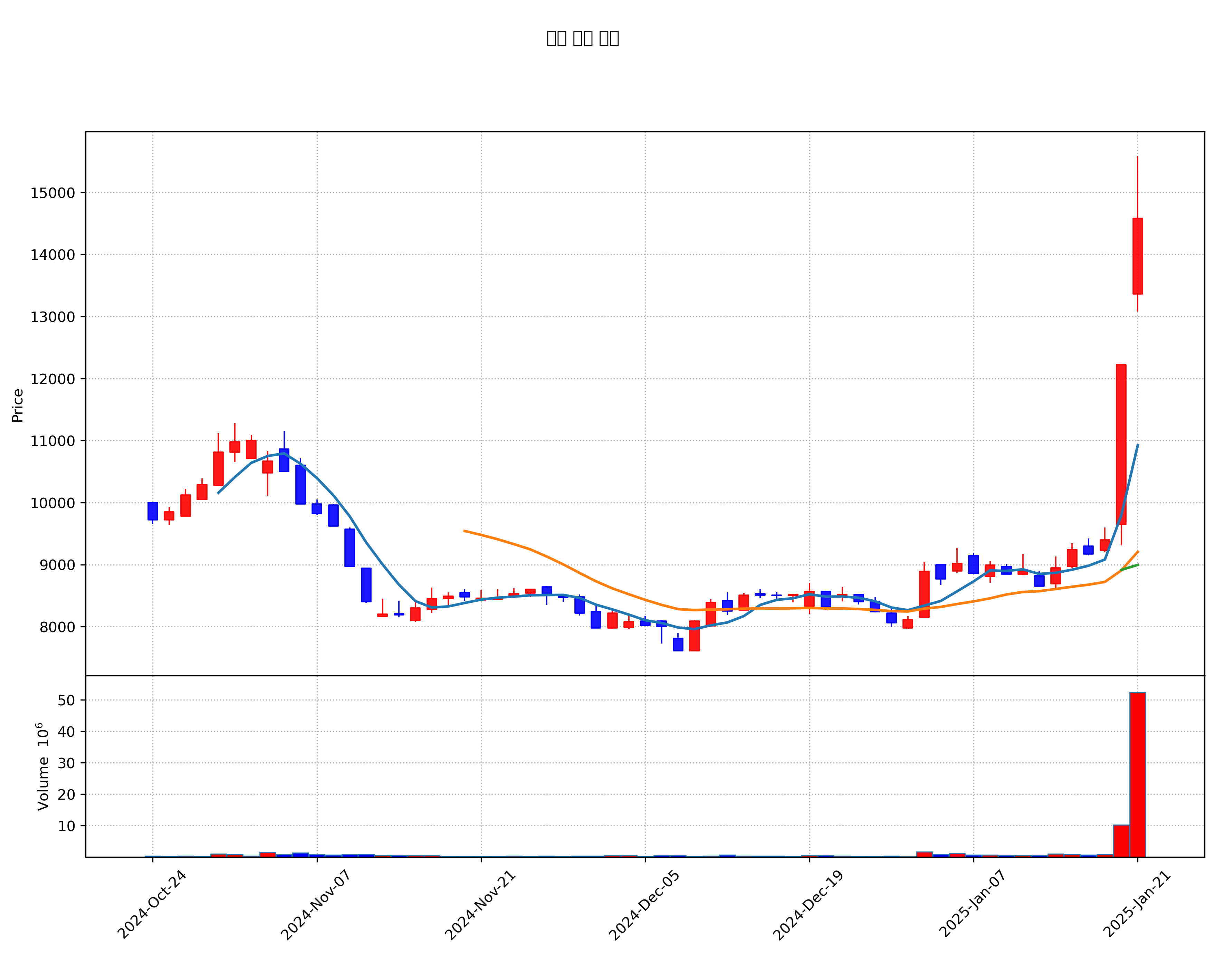Click the 11000 price axis tick label
The image size is (1215, 953).
click(x=52, y=441)
